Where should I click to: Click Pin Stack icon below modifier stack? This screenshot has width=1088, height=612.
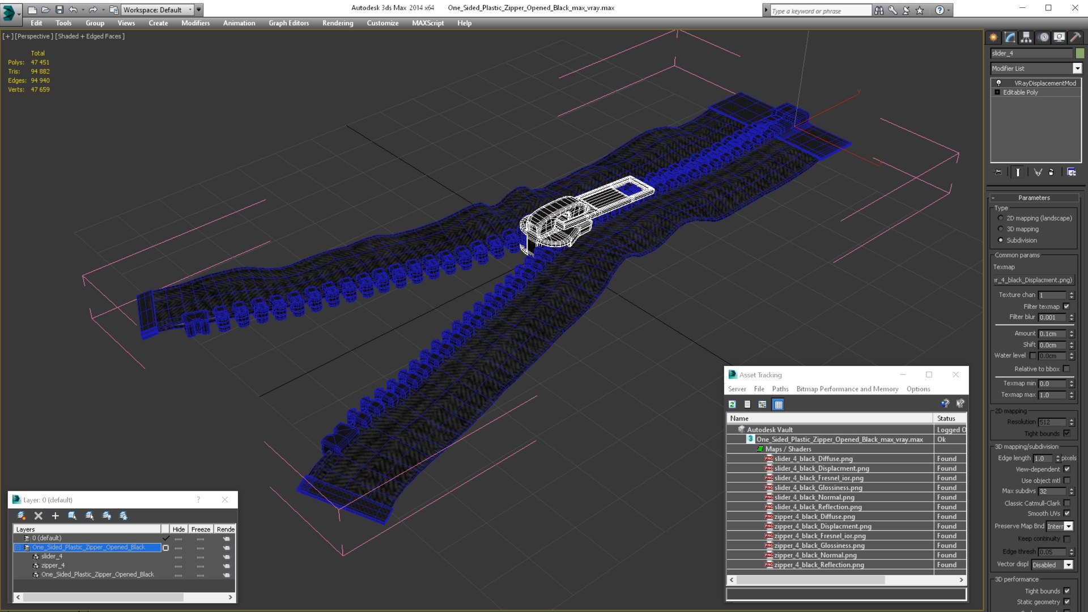[998, 172]
